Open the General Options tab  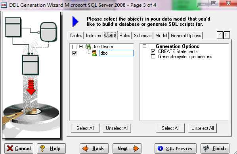(186, 36)
